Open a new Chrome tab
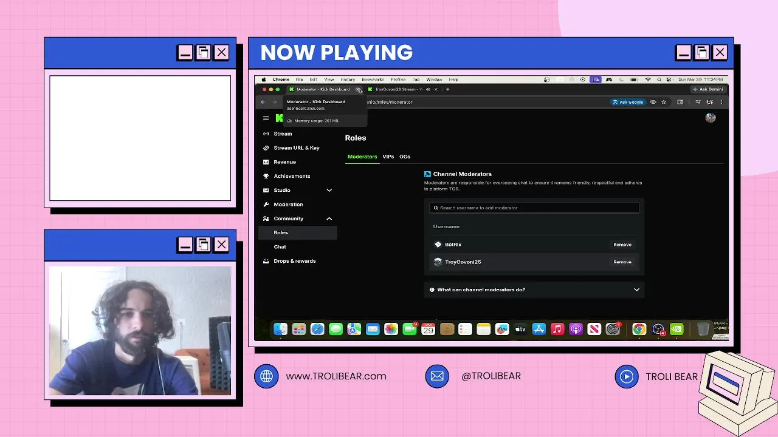The image size is (778, 437). pos(448,89)
